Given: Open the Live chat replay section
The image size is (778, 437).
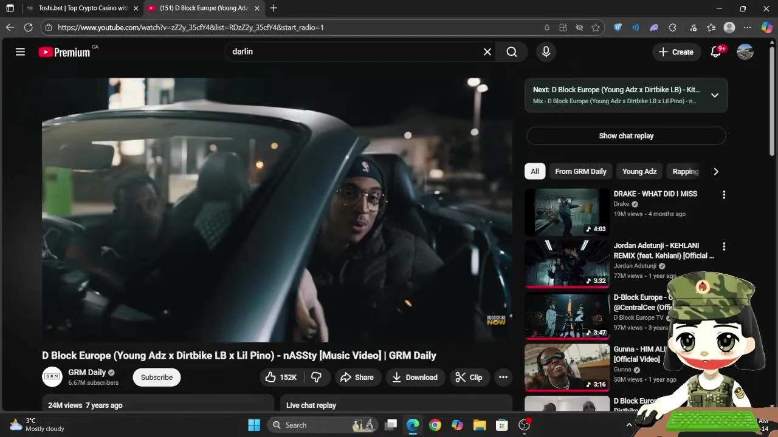Looking at the screenshot, I should pyautogui.click(x=396, y=404).
